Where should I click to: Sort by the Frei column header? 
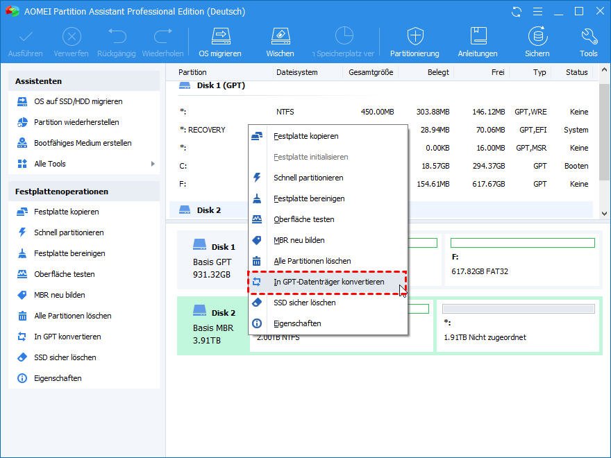coord(498,72)
